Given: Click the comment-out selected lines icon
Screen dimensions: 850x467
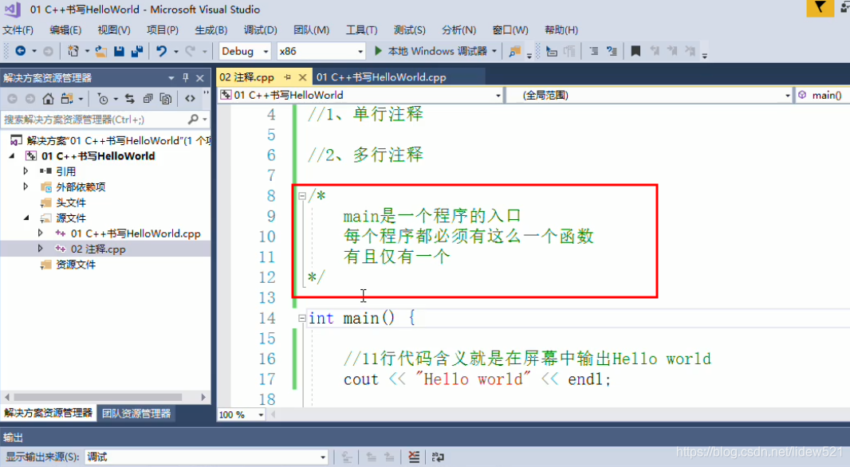Looking at the screenshot, I should (x=593, y=51).
